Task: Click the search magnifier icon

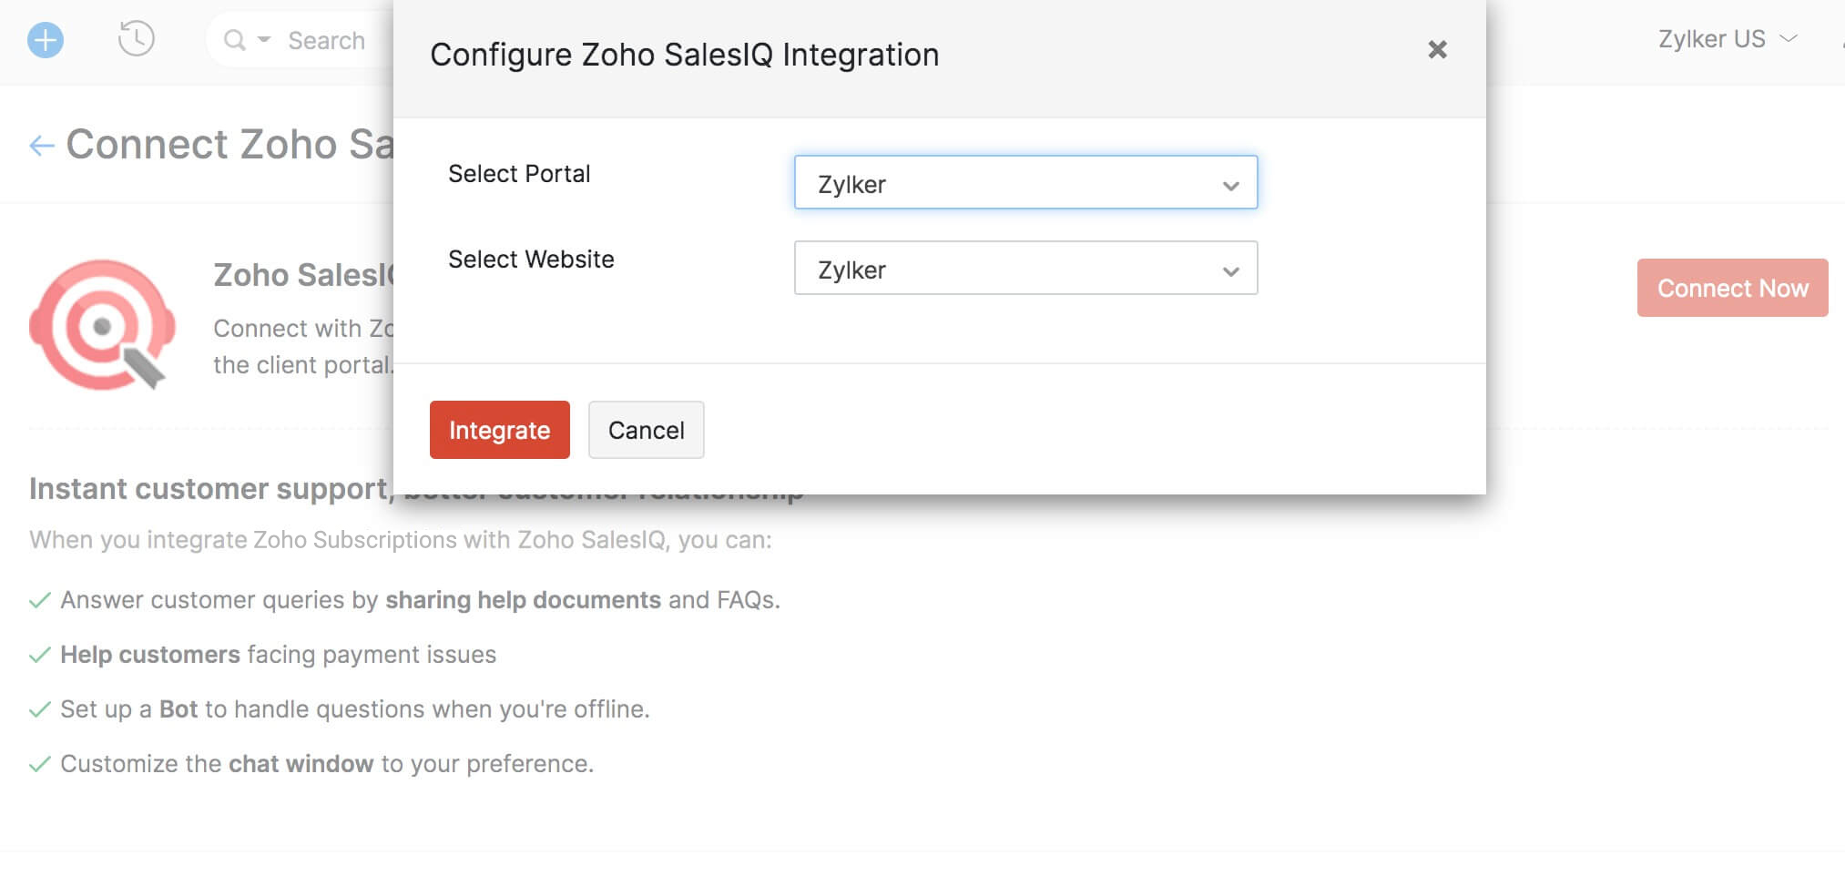Action: tap(234, 40)
